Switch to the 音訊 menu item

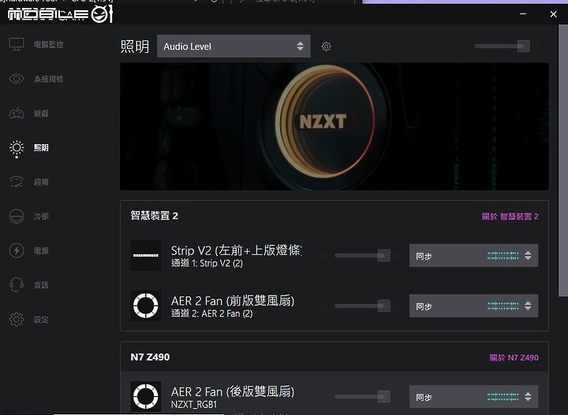(x=41, y=285)
